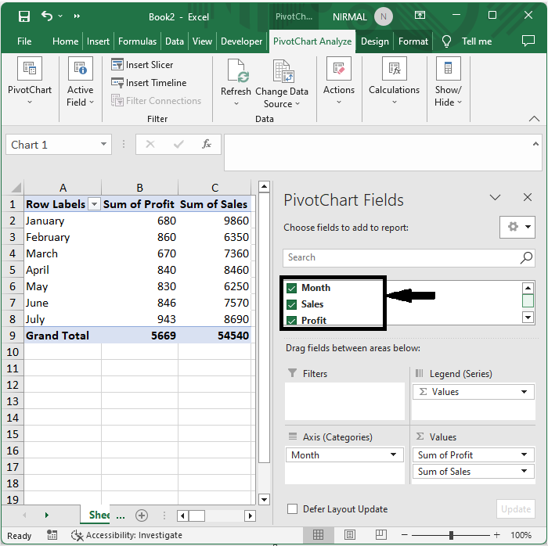
Task: Open the Comments speech bubble icon
Action: point(528,41)
